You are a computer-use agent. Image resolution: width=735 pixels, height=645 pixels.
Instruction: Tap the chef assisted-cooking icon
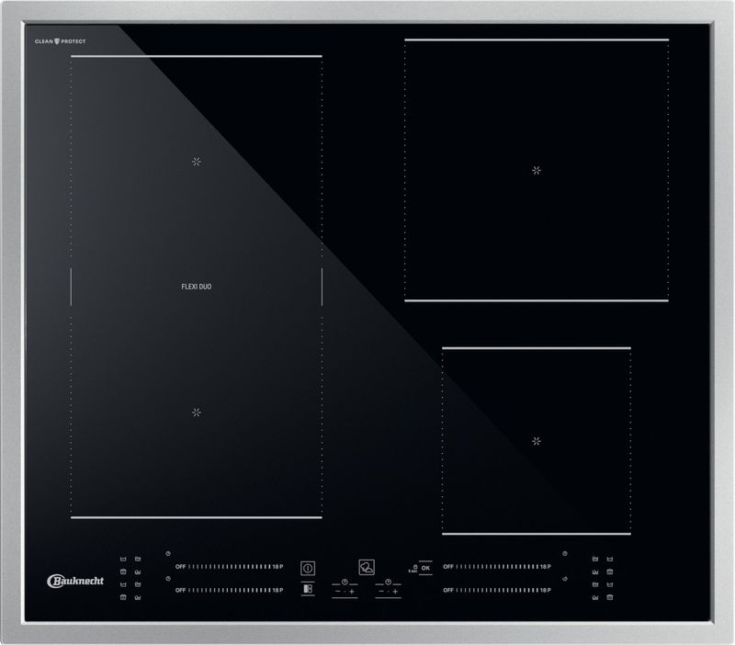pyautogui.click(x=367, y=567)
